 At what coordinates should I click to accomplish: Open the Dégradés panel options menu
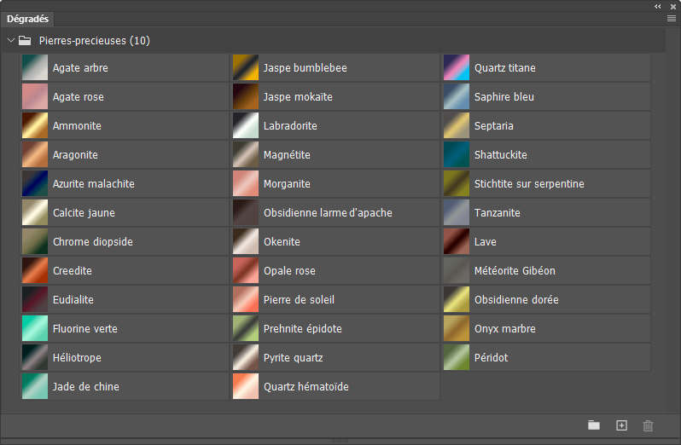(x=671, y=18)
